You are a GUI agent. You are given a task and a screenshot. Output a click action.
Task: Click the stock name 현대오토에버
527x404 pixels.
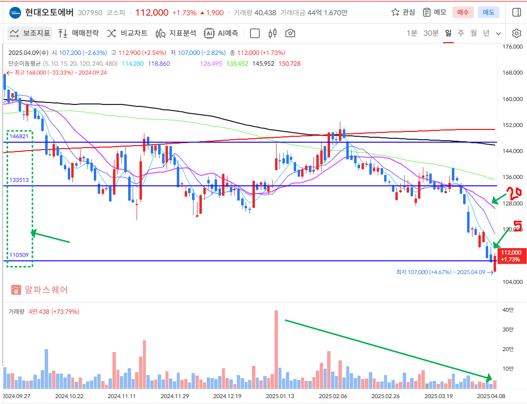pos(49,13)
